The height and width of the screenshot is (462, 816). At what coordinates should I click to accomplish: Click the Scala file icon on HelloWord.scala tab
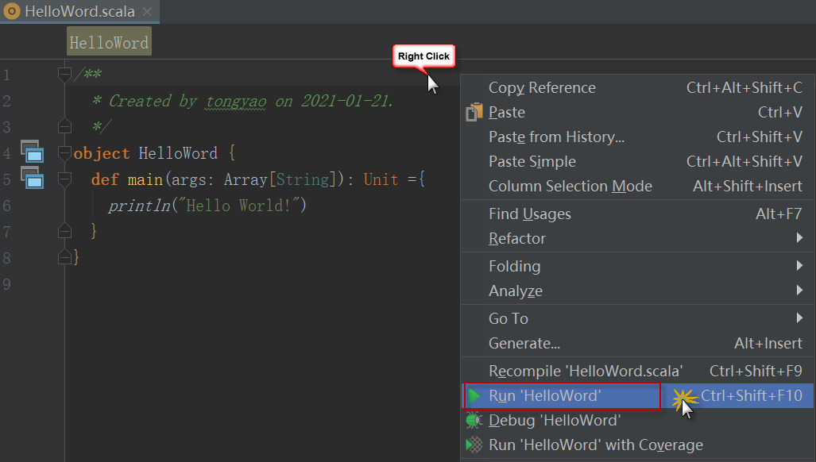12,12
